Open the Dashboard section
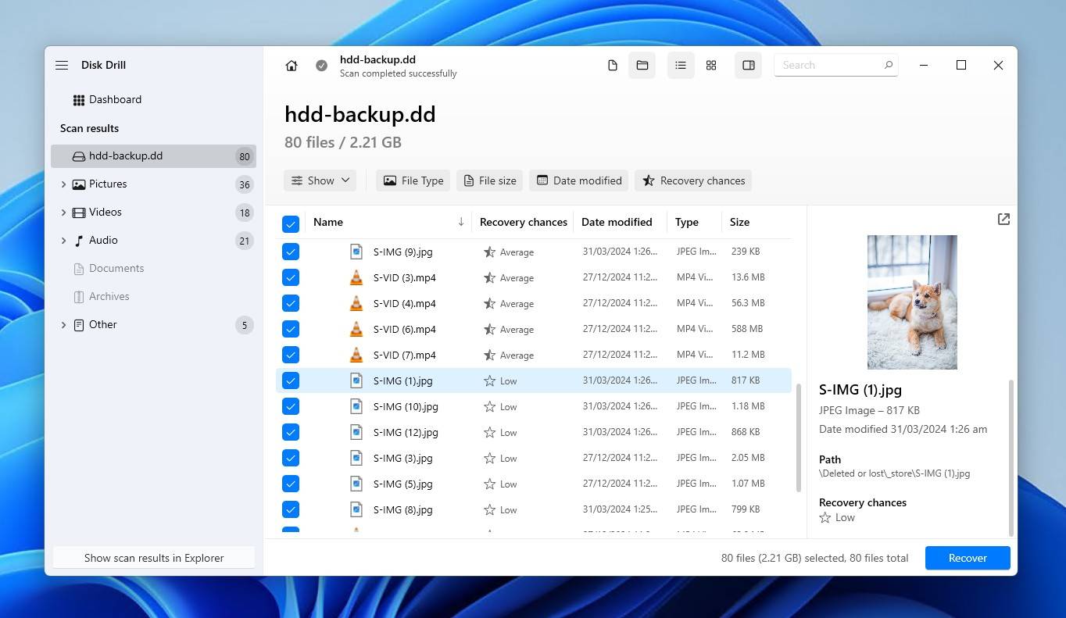This screenshot has height=618, width=1066. click(116, 99)
